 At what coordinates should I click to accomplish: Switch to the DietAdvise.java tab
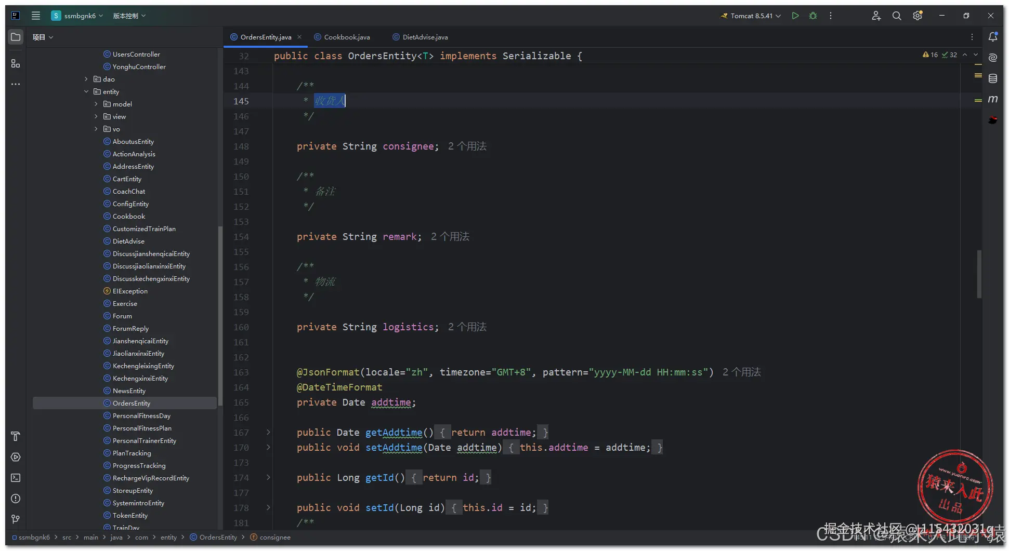[x=425, y=37]
